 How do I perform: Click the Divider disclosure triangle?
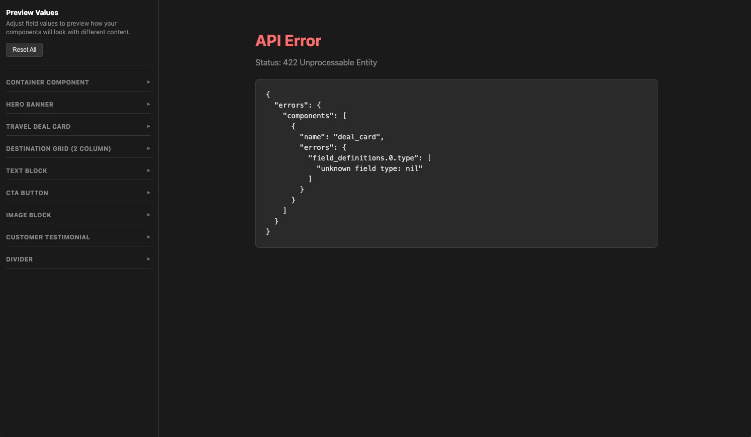(x=148, y=258)
